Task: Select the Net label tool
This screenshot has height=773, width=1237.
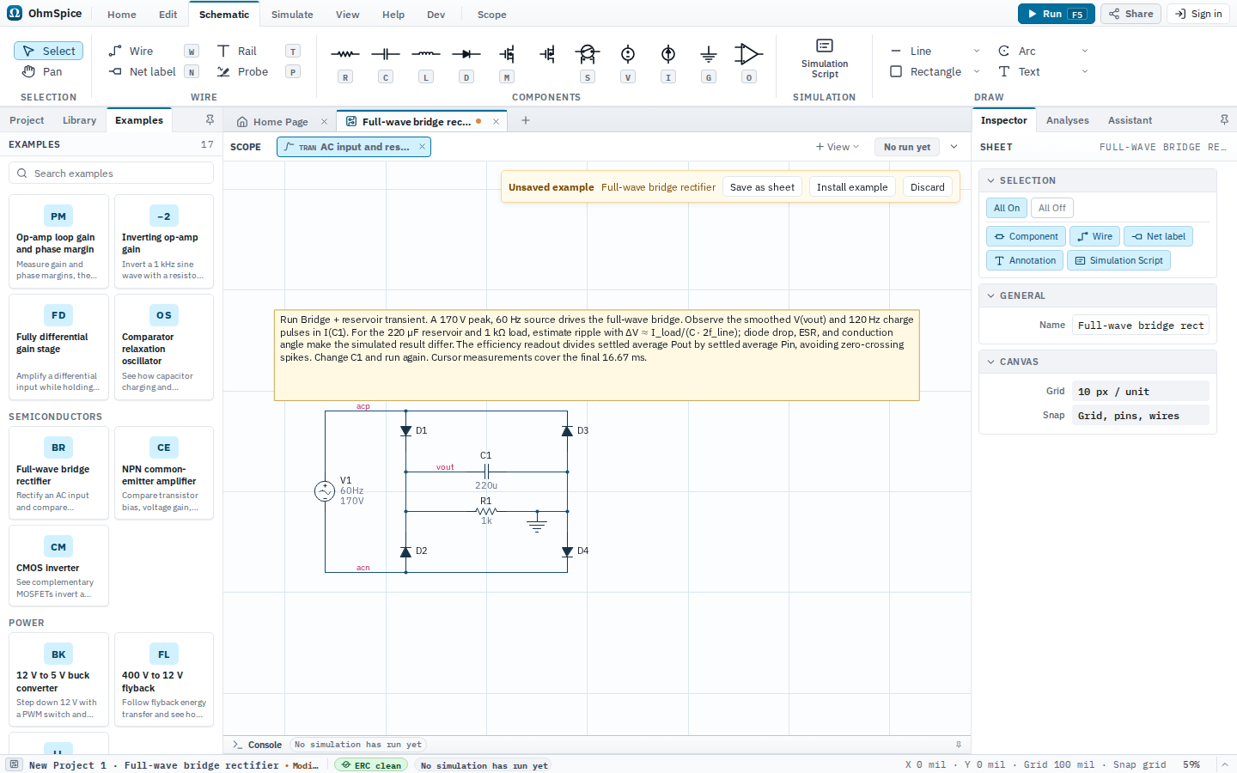Action: coord(154,72)
